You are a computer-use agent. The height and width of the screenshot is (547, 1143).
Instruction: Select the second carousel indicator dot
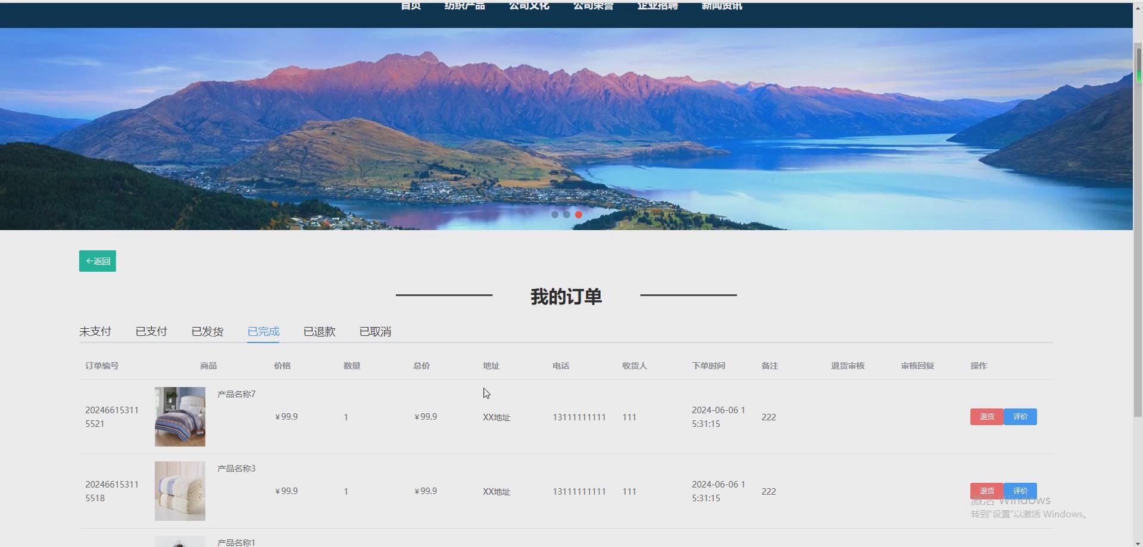click(567, 215)
